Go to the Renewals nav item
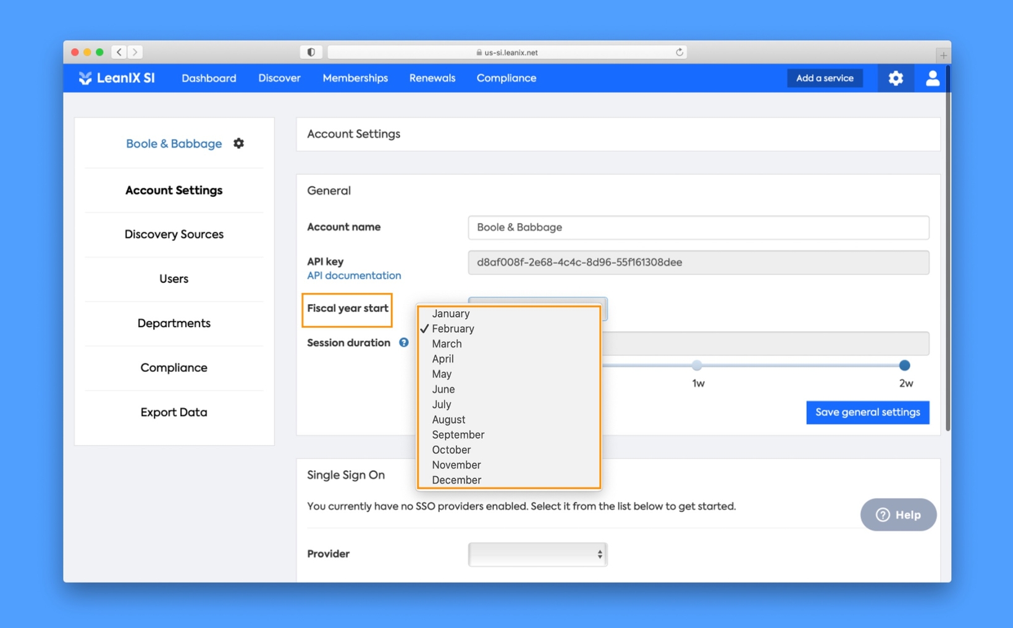This screenshot has height=628, width=1013. click(432, 78)
